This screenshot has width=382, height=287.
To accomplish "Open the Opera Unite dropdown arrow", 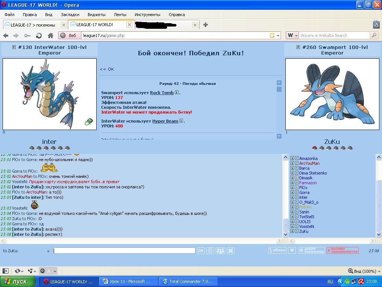I will click(35, 271).
